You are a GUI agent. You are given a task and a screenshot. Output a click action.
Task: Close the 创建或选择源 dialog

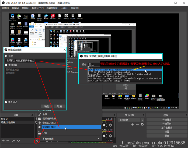[x=65, y=50]
